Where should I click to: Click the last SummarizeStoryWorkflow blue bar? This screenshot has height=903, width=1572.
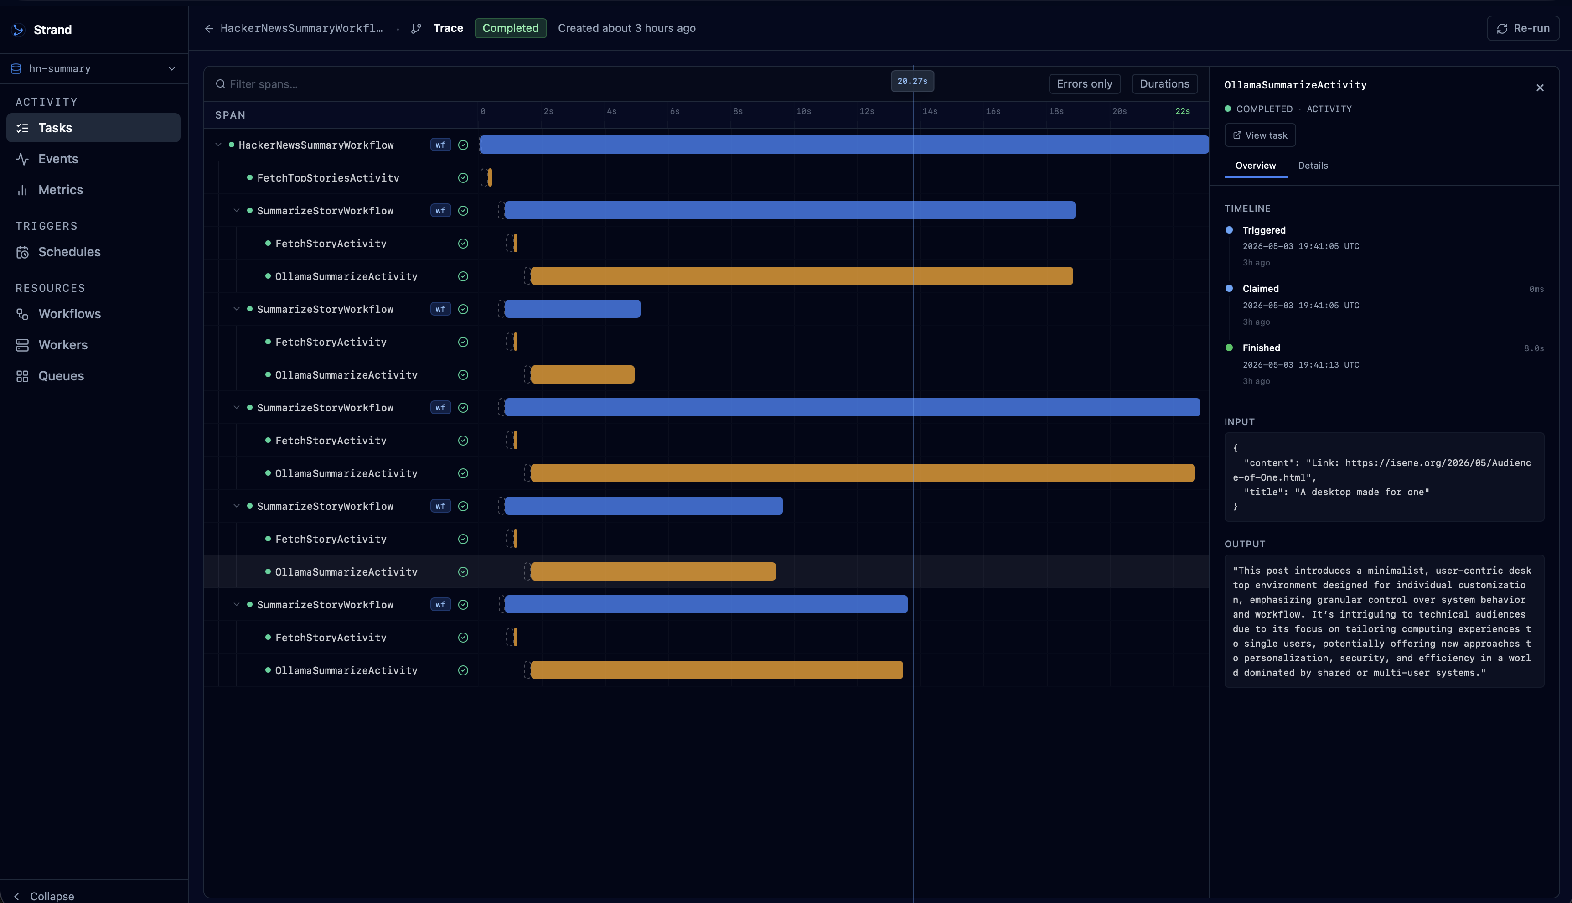706,604
